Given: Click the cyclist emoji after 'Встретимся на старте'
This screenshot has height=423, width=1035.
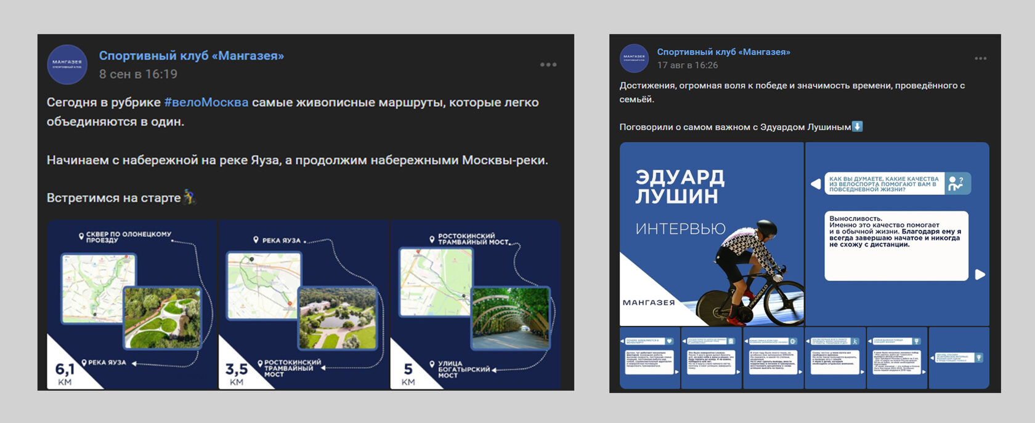Looking at the screenshot, I should (x=189, y=197).
